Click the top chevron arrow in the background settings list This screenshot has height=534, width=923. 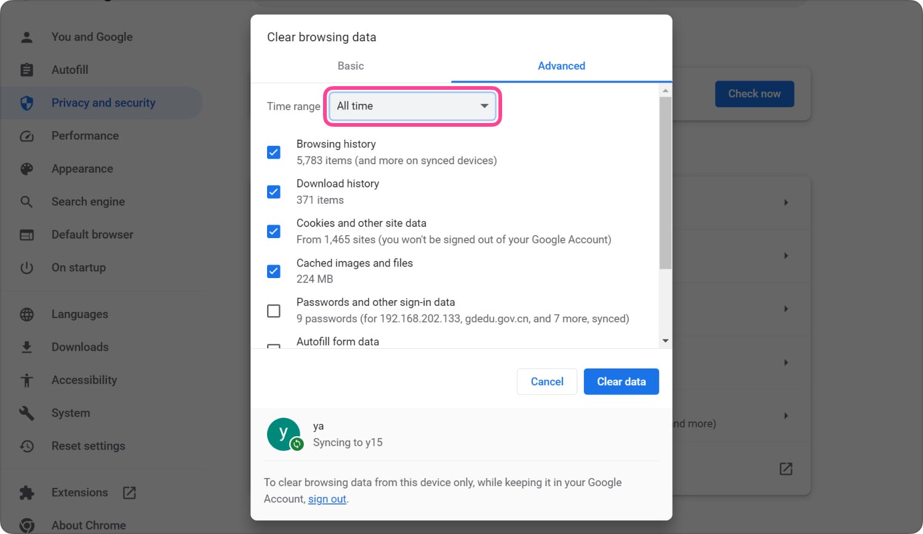786,202
